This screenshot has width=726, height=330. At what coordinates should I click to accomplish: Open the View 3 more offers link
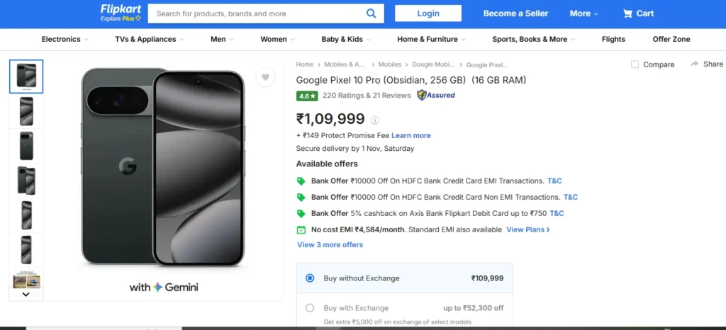tap(330, 245)
